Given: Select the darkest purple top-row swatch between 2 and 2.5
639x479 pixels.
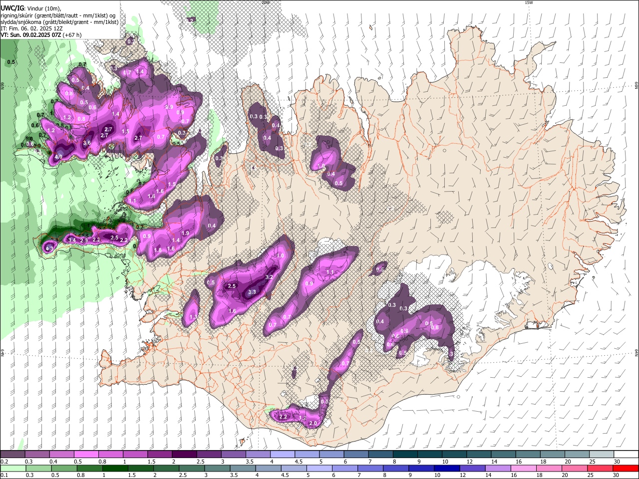Looking at the screenshot, I should tap(184, 455).
